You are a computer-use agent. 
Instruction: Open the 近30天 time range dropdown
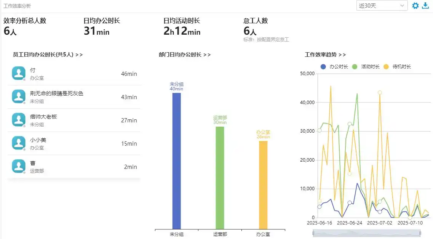[382, 5]
